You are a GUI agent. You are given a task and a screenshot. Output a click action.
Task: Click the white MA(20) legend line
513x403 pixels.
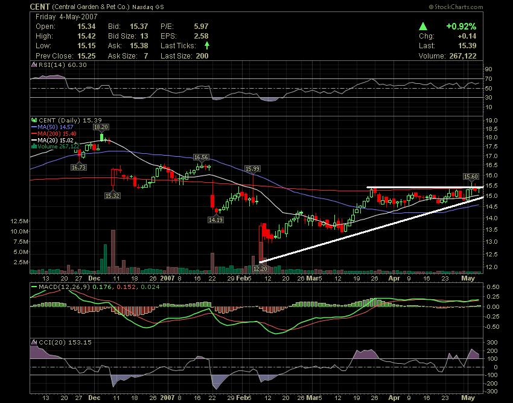click(x=34, y=140)
